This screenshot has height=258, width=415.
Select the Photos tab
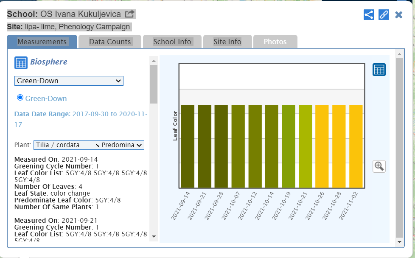275,42
